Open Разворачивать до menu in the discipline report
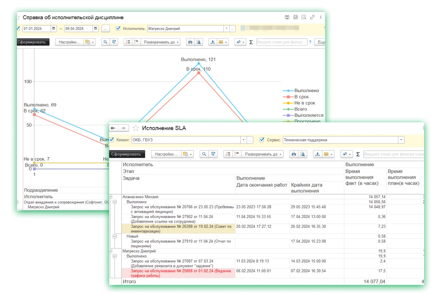 (162, 42)
